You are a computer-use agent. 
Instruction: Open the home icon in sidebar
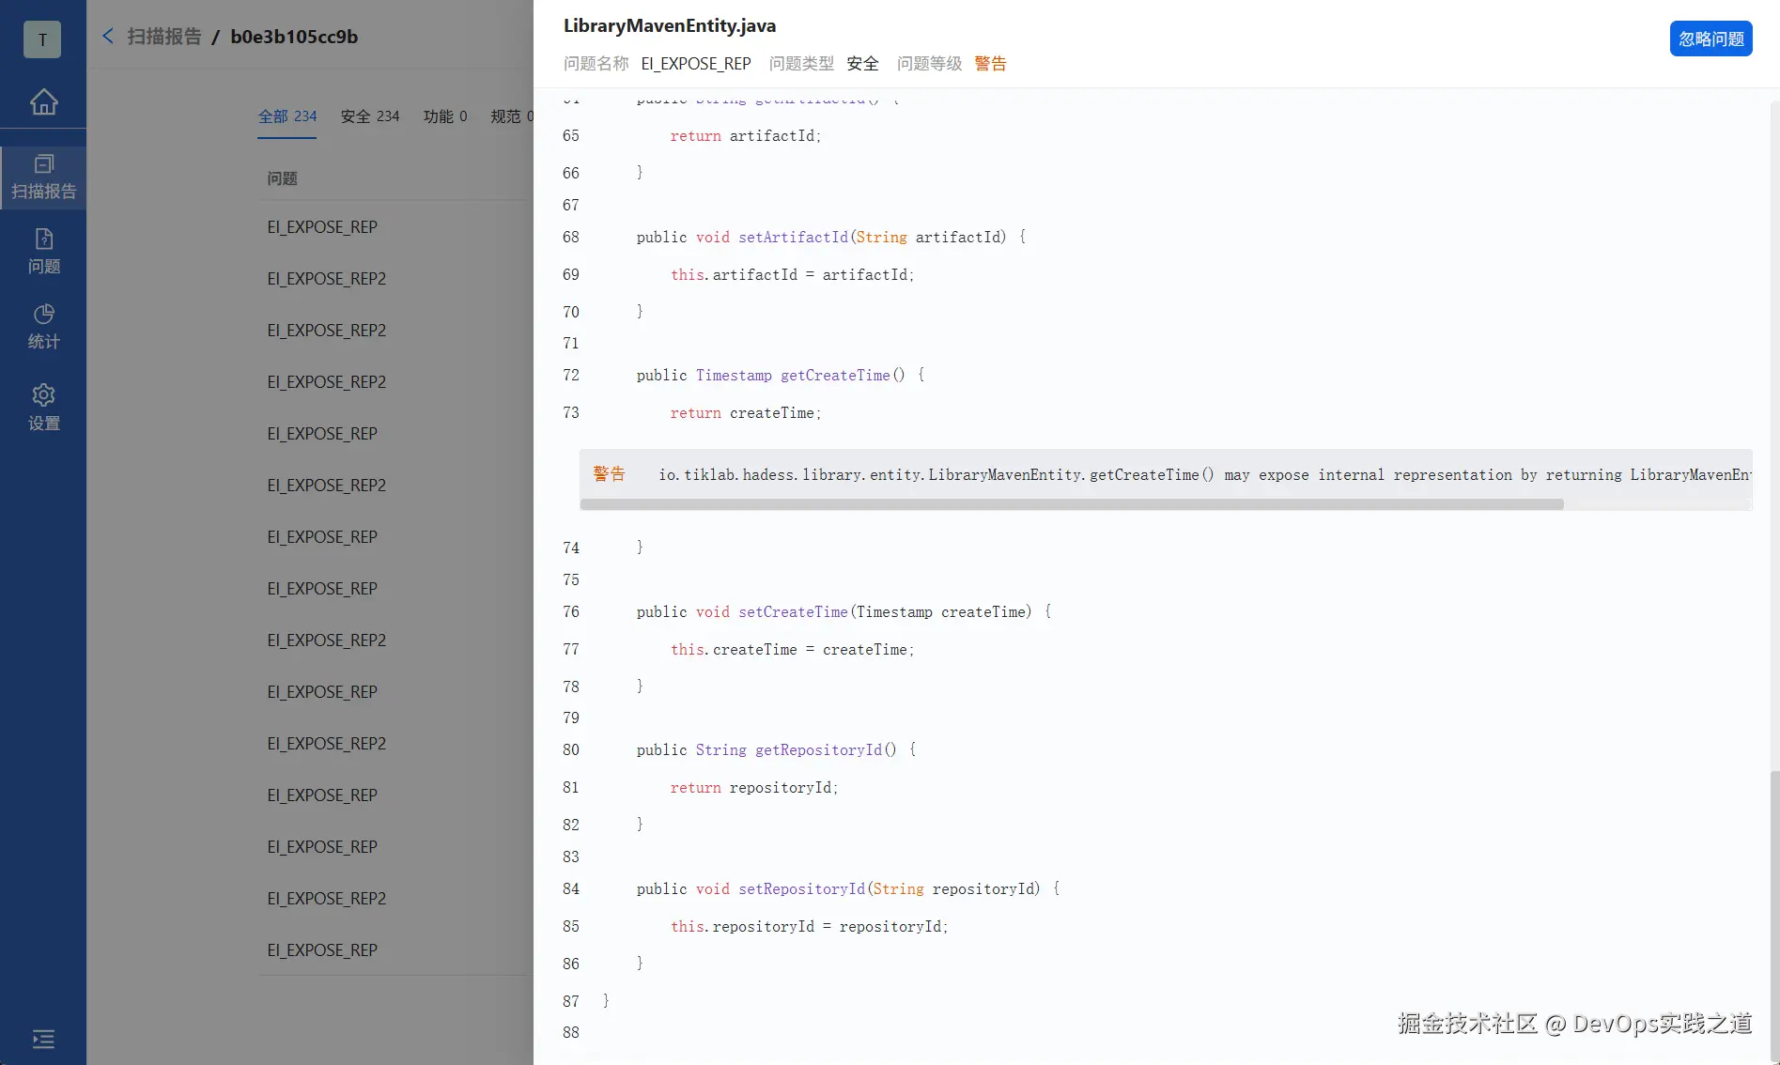click(43, 101)
